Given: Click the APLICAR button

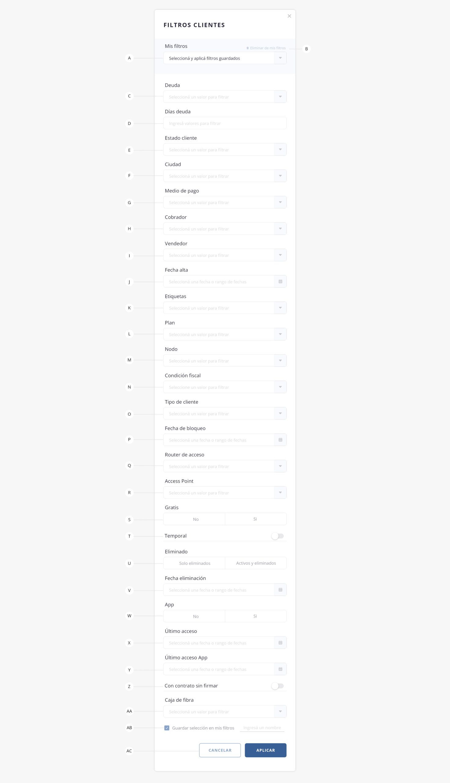Looking at the screenshot, I should (265, 750).
